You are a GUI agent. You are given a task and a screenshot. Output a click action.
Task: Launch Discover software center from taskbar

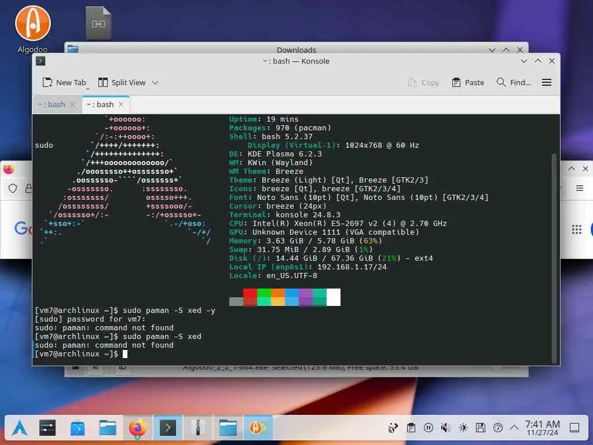point(78,428)
